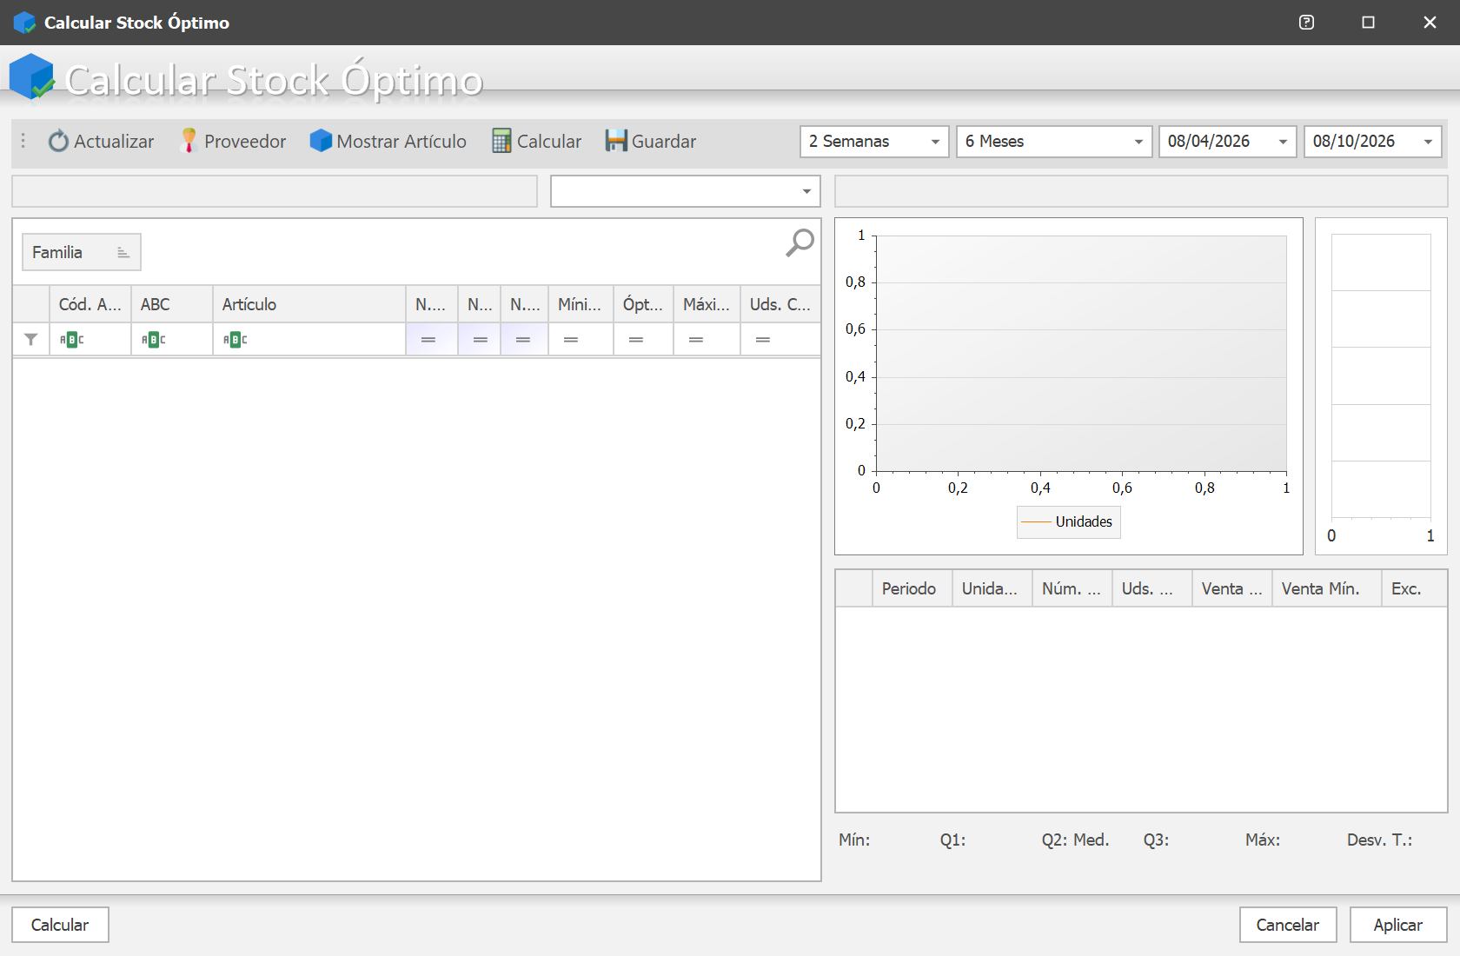The height and width of the screenshot is (956, 1460).
Task: Open Artículo column filter operator icon
Action: 235,339
